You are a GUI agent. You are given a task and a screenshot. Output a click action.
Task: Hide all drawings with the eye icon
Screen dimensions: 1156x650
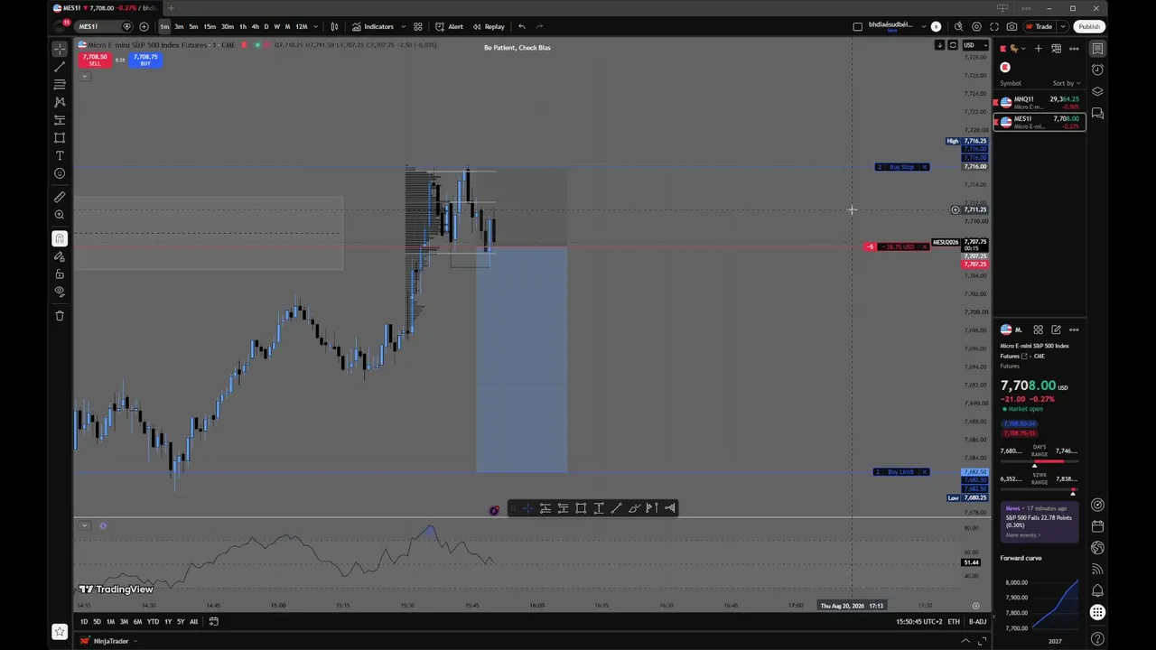[x=60, y=292]
